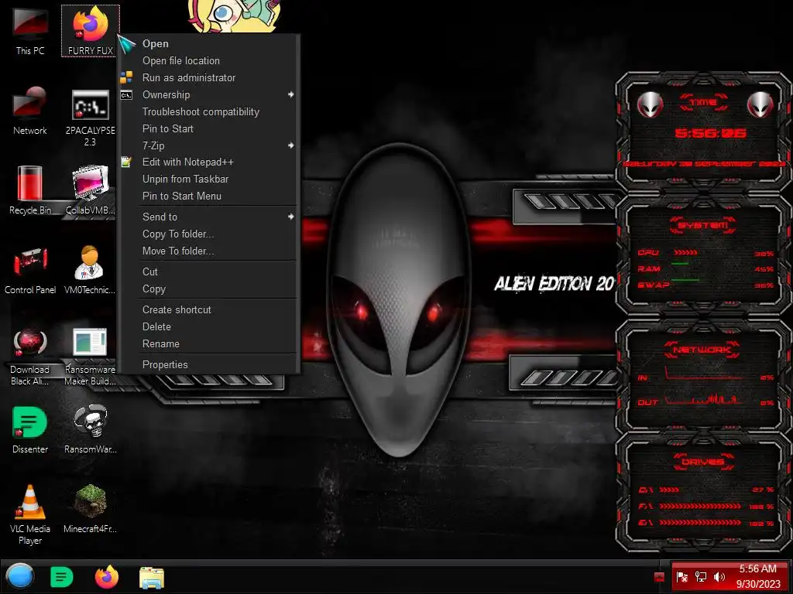Open the This PC desktop icon
The height and width of the screenshot is (594, 793).
(x=30, y=30)
